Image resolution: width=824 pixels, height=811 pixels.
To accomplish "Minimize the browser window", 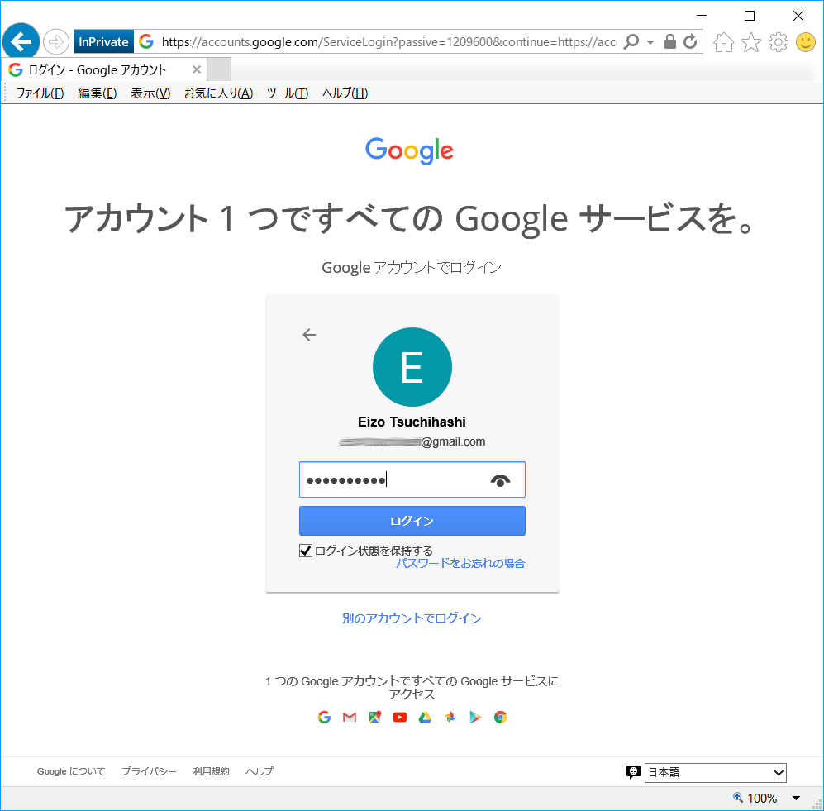I will (x=702, y=16).
